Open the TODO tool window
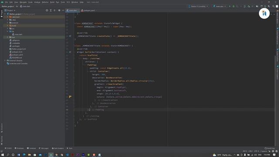The height and width of the screenshot is (157, 279). click(x=8, y=148)
